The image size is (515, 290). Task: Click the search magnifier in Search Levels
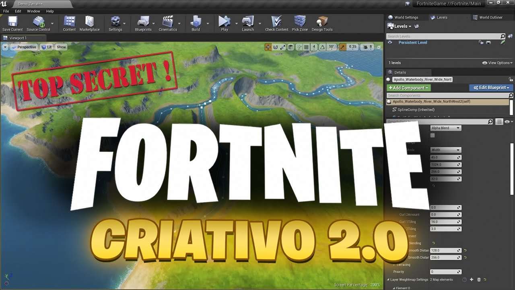coord(503,36)
